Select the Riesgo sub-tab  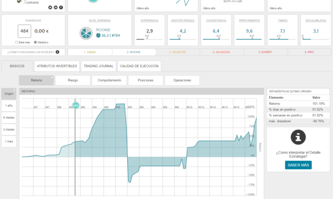point(73,80)
